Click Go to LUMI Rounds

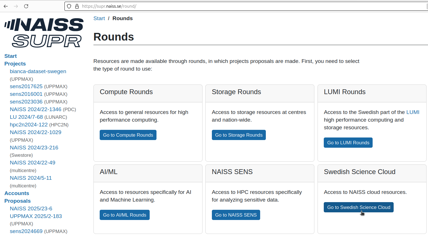(348, 142)
